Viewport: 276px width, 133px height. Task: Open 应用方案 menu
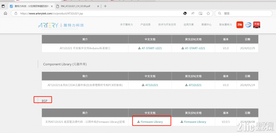(x=189, y=24)
